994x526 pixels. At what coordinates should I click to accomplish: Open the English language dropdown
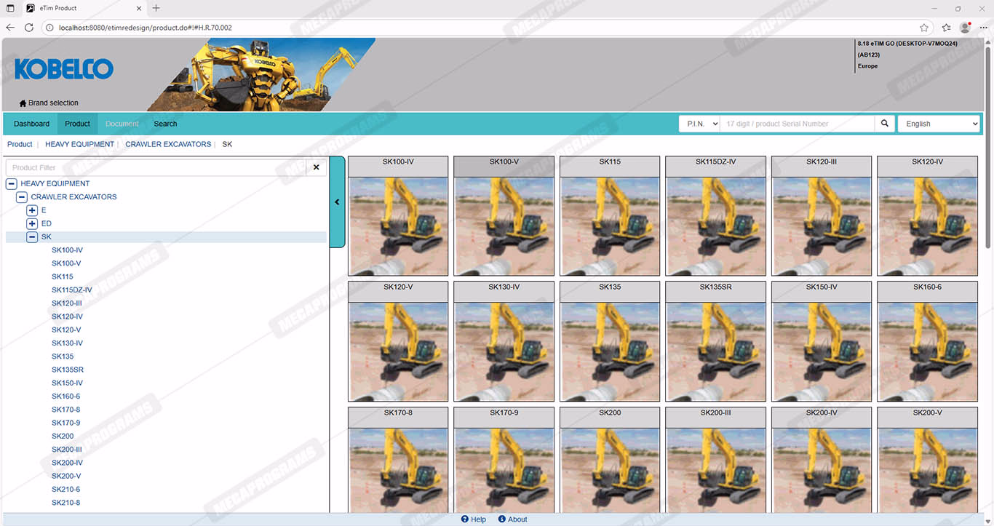(x=939, y=124)
